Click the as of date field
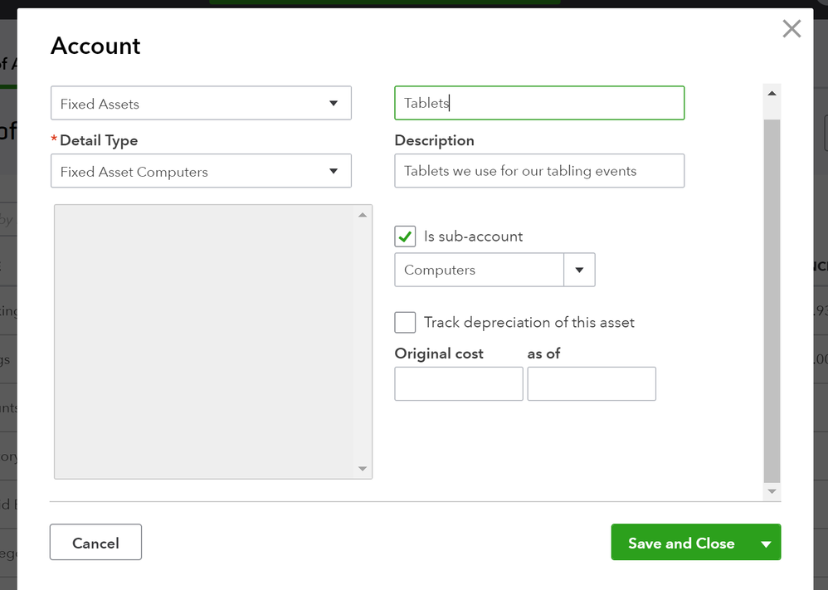This screenshot has width=828, height=590. [x=591, y=384]
